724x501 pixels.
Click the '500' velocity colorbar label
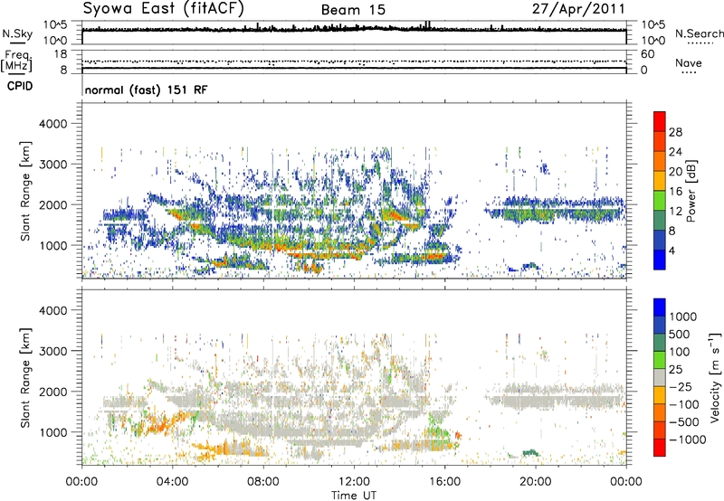point(680,334)
